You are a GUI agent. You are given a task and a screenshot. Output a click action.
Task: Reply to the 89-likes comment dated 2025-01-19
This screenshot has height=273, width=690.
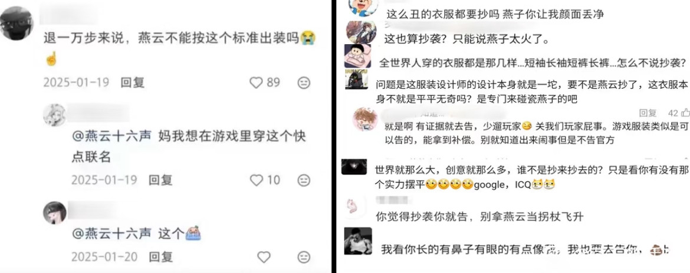(133, 82)
